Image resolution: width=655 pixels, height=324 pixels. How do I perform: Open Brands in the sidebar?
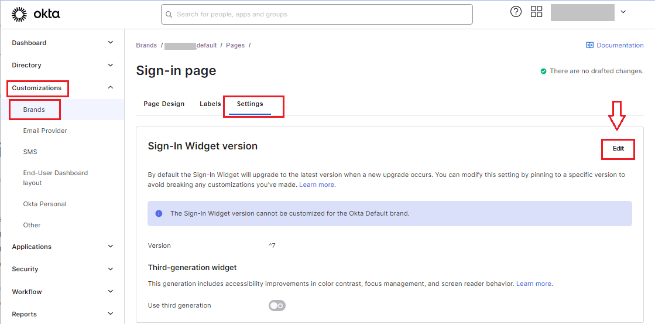pyautogui.click(x=34, y=110)
